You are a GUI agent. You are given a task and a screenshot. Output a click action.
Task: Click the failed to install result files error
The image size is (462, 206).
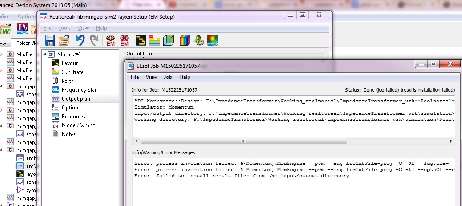point(243,176)
